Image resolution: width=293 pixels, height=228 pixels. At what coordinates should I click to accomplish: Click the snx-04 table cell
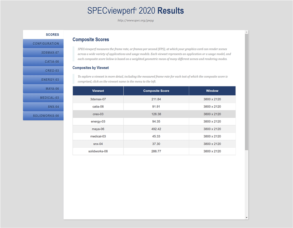[x=98, y=144]
